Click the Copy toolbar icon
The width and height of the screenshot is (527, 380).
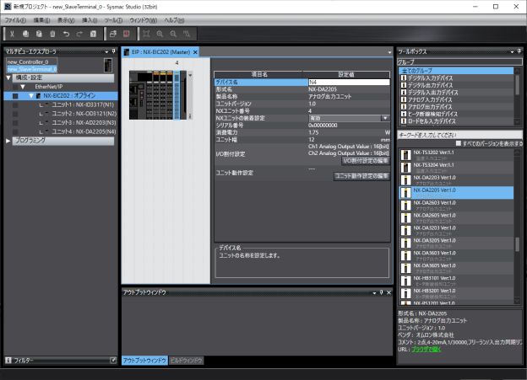tap(25, 34)
